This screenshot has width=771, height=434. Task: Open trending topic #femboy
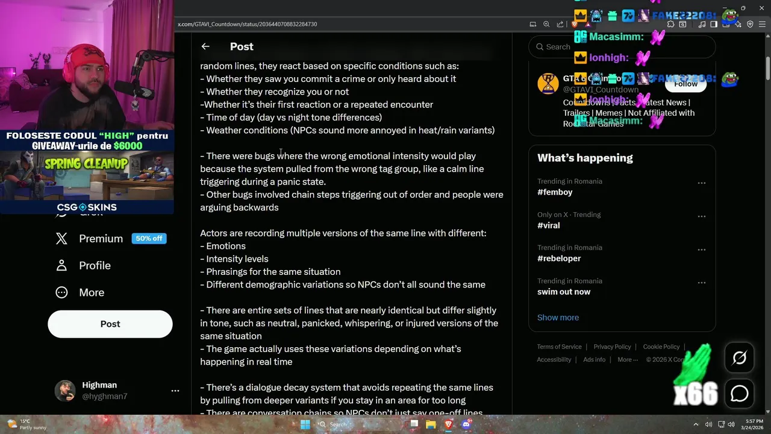click(555, 192)
